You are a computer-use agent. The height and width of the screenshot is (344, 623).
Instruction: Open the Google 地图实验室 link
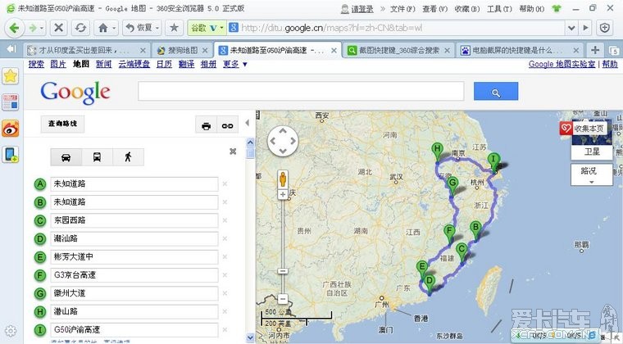pyautogui.click(x=562, y=64)
